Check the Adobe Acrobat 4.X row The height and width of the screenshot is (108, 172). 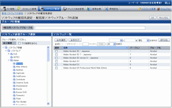point(57,61)
